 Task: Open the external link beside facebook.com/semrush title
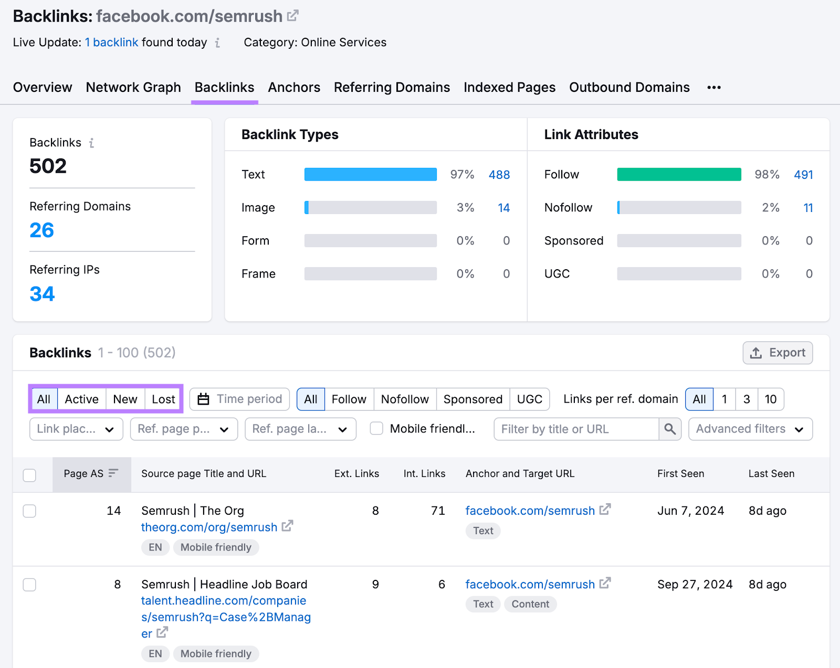(292, 15)
